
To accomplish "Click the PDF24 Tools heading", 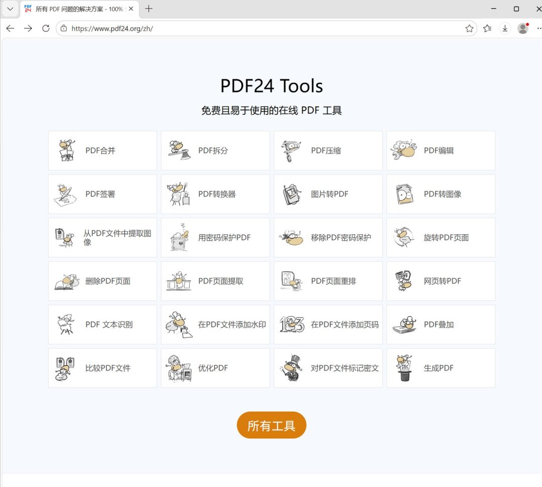I will click(272, 86).
